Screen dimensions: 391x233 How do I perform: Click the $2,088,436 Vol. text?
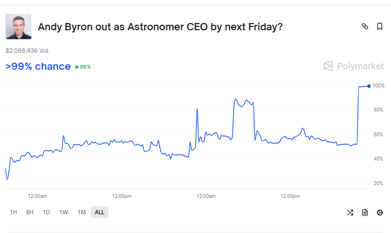(28, 51)
